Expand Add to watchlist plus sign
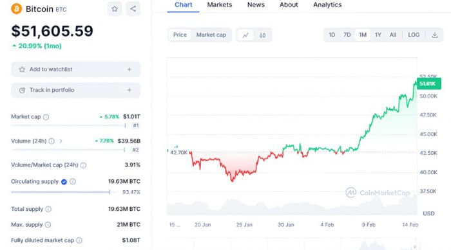451x250 pixels. coord(129,69)
